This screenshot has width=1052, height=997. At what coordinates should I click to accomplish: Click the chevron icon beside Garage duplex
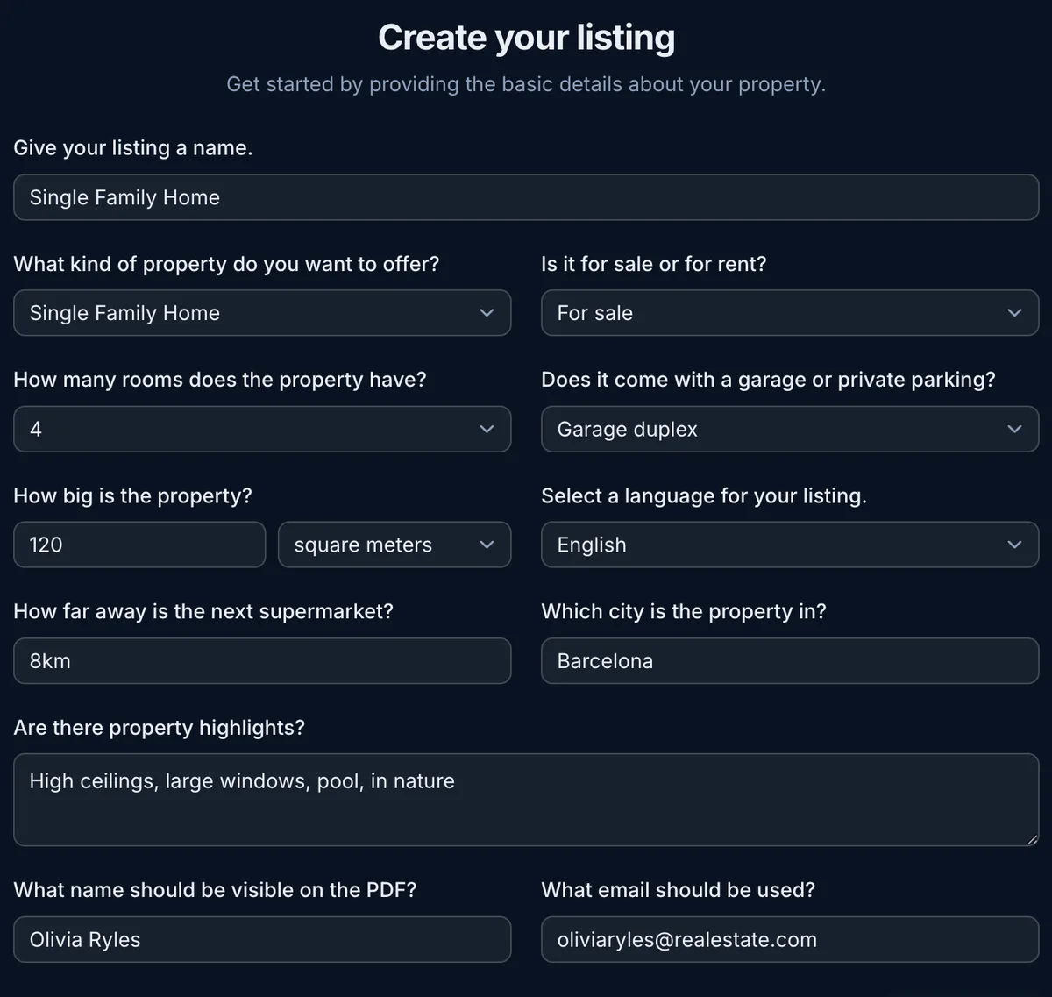click(x=1014, y=429)
